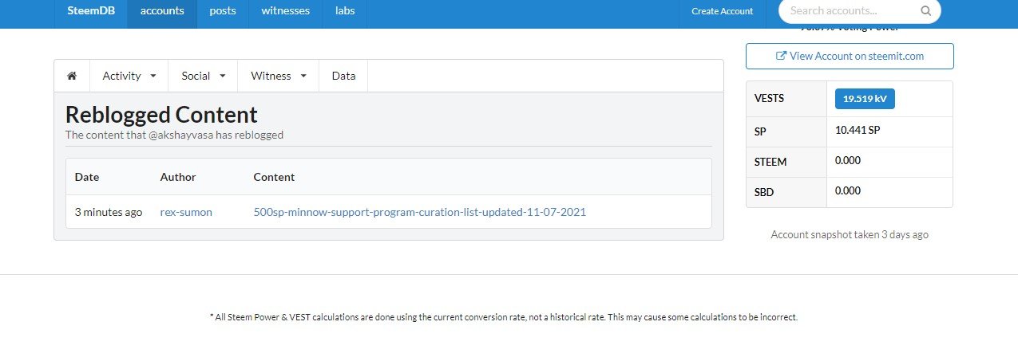Expand the Social dropdown
Image resolution: width=1018 pixels, height=353 pixels.
[x=204, y=76]
